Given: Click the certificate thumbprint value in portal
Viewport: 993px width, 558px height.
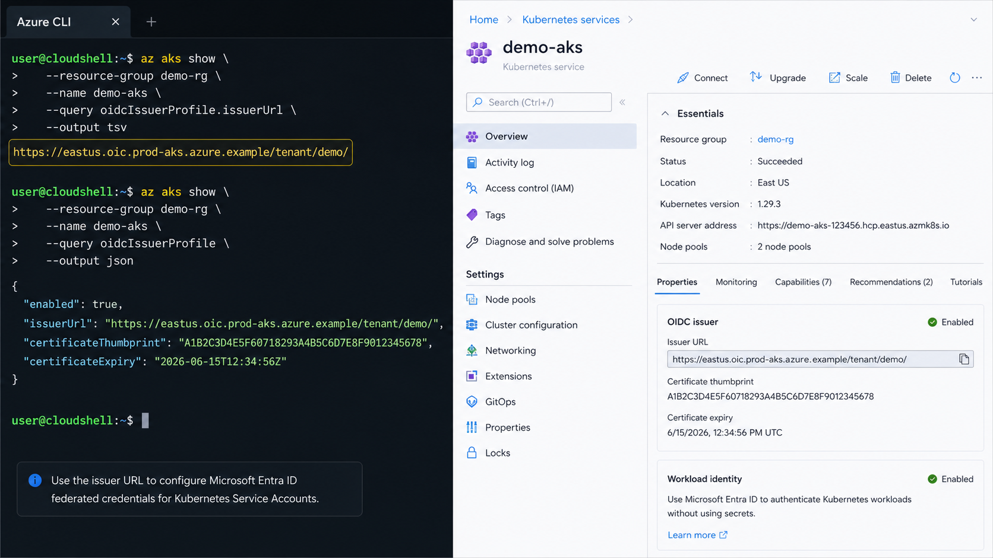Looking at the screenshot, I should [x=770, y=397].
